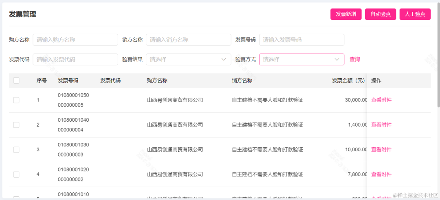Open 查看附件 for the 10,000.00 invoice
This screenshot has height=200, width=440.
point(381,149)
